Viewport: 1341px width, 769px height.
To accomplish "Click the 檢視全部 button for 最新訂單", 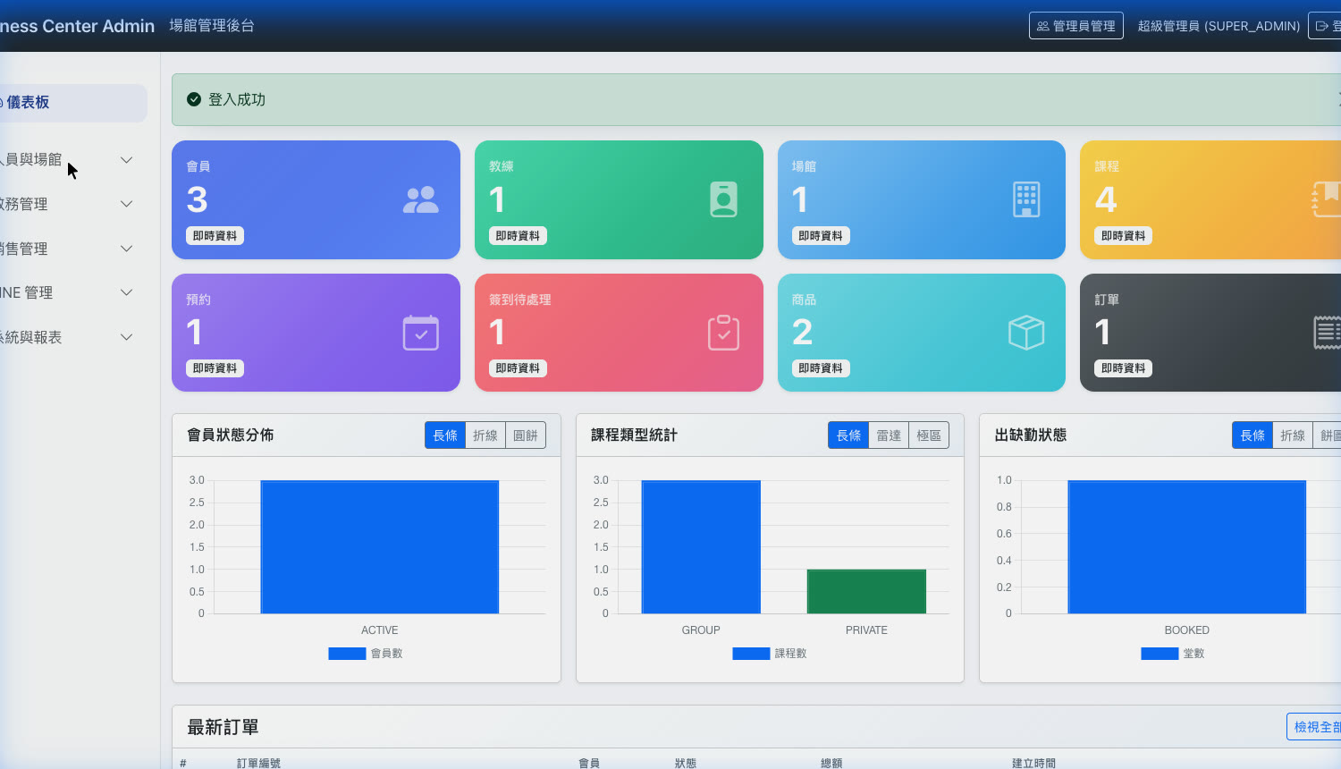I will point(1314,727).
